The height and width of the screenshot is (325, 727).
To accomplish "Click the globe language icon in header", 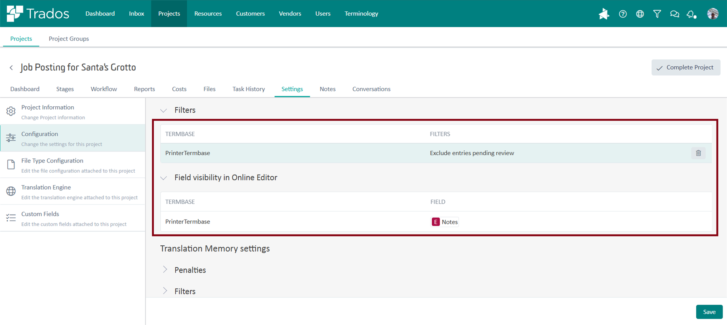I will pyautogui.click(x=640, y=14).
